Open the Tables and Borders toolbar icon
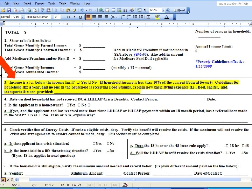This screenshot has width=252, height=189. [x=107, y=10]
